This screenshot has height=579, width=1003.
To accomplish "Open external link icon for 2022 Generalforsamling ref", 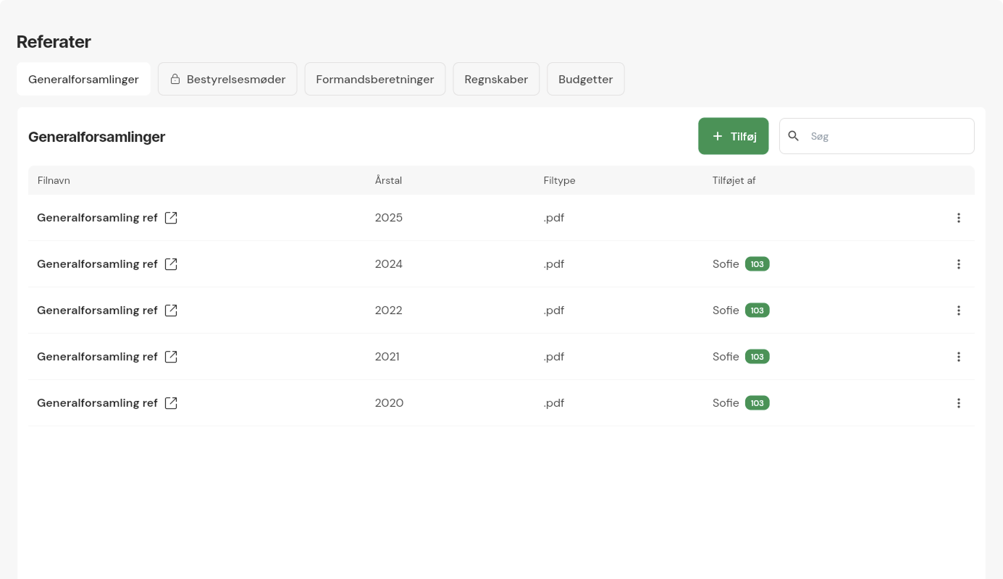I will [x=171, y=310].
